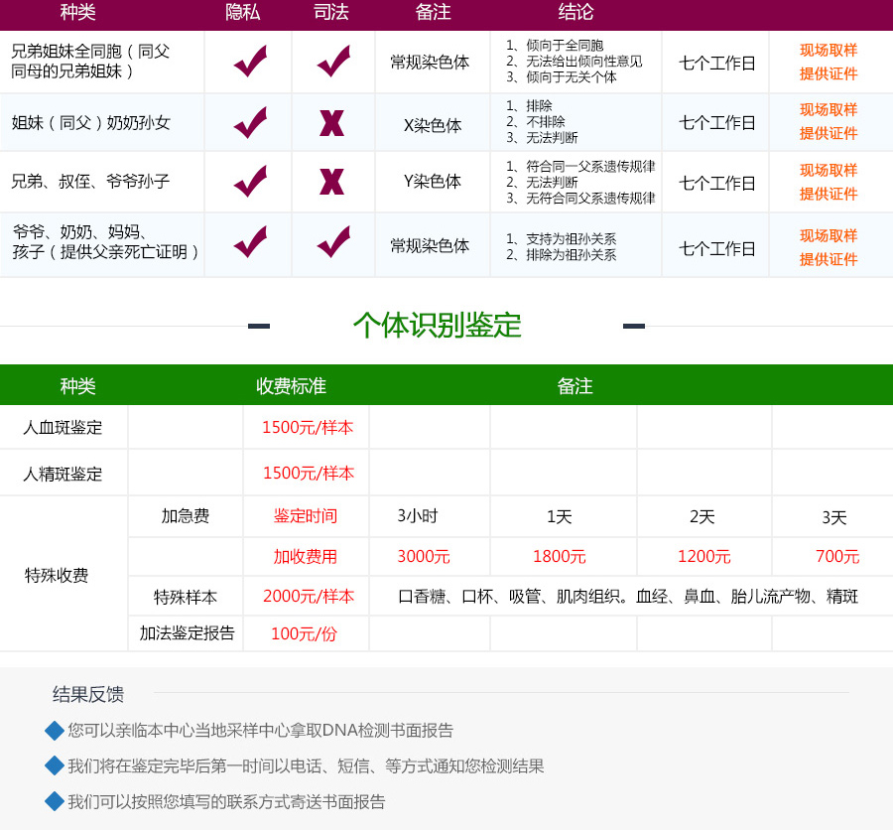Click the 种类 header in the green table
893x832 pixels.
tap(78, 386)
